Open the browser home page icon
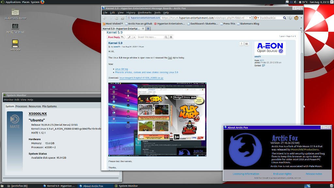 (x=122, y=18)
